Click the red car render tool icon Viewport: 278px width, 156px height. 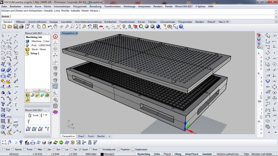tap(101, 27)
